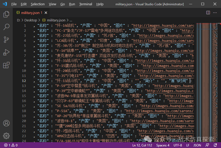
Task: Click "巴西" value on line 23
Action: coord(111,136)
